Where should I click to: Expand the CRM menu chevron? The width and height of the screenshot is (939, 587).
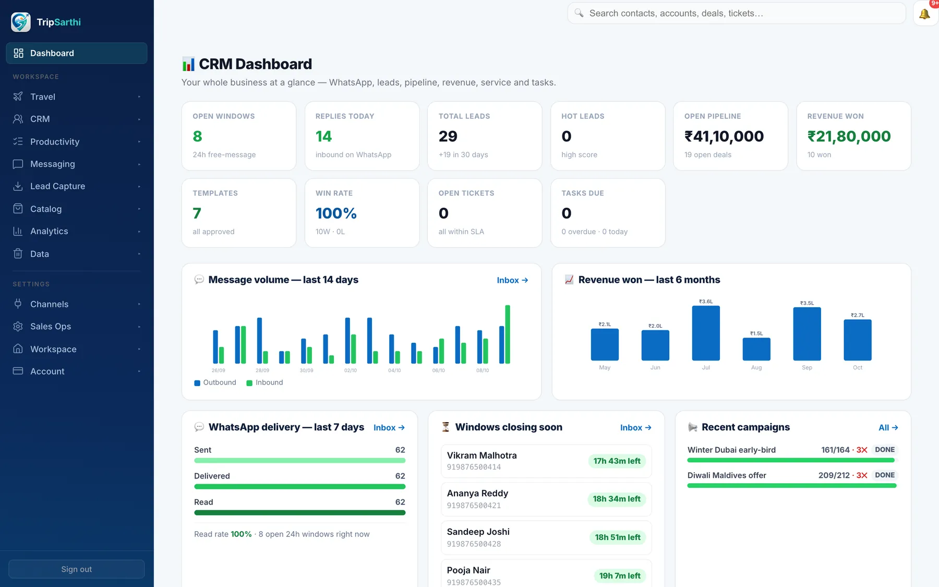click(x=139, y=119)
